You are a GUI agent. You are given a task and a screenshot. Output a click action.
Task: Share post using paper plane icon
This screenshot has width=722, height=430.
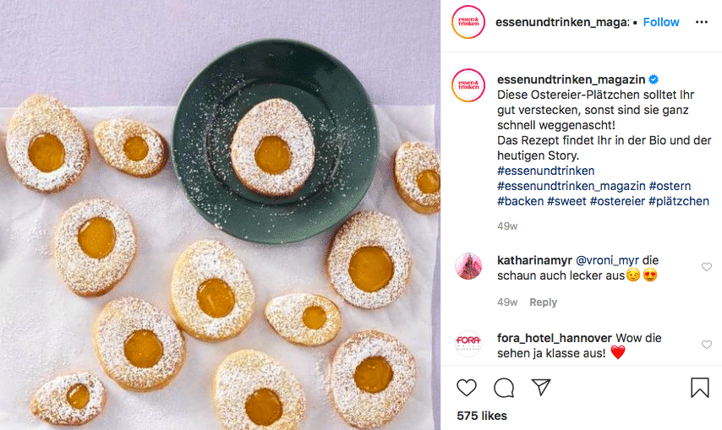point(541,387)
